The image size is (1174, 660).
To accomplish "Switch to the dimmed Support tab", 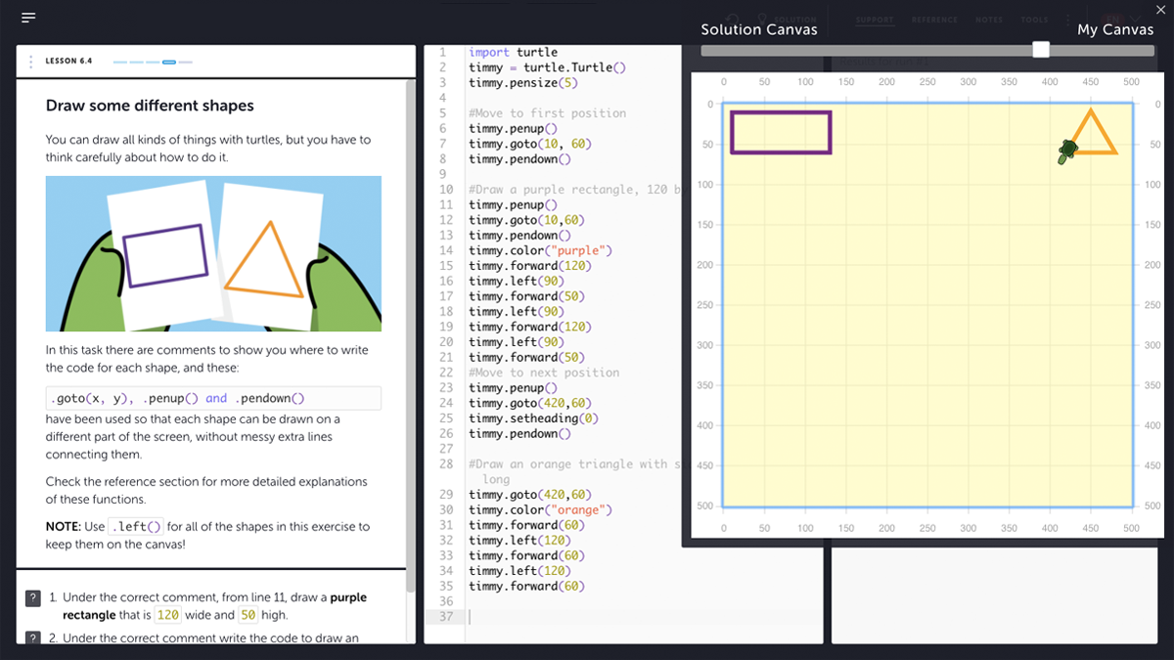I will coord(875,20).
